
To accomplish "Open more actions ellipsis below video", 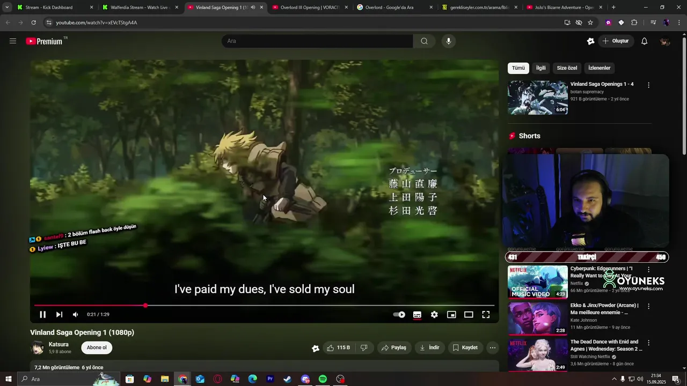I will coord(493,348).
